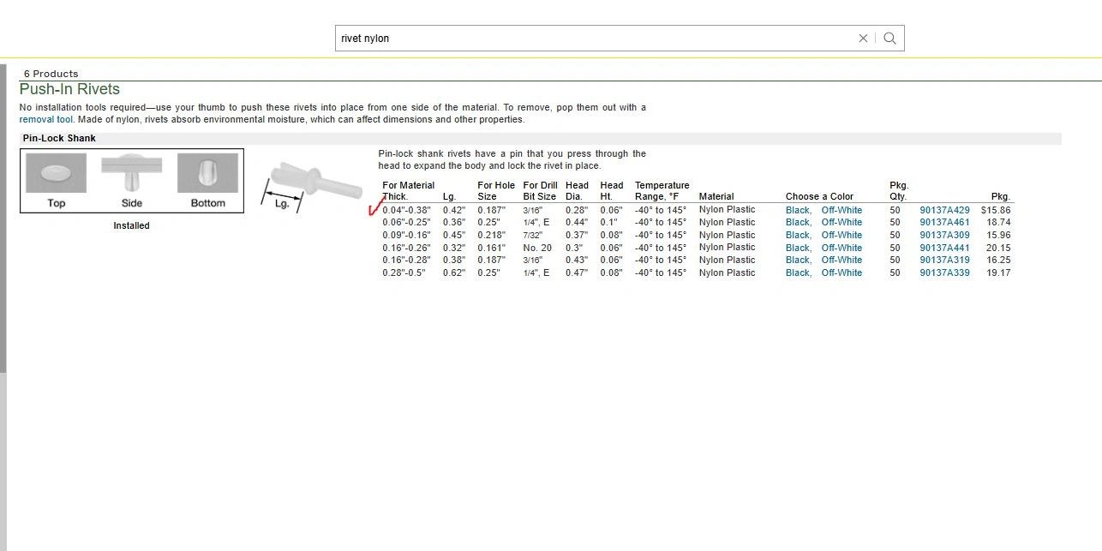Click the 'rivet nylon' search input field

tap(591, 39)
